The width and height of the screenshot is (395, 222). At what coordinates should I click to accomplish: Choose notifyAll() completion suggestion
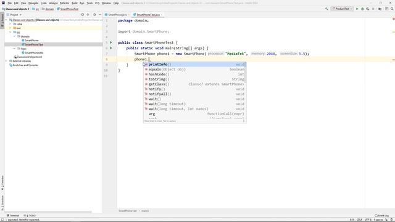pyautogui.click(x=194, y=94)
